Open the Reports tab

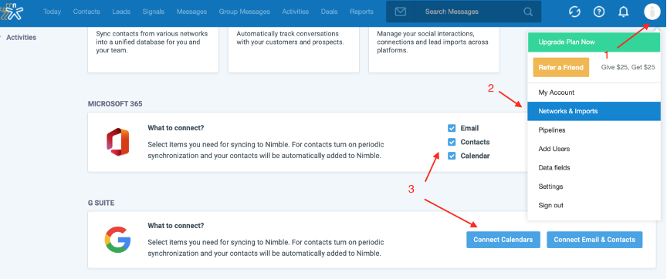361,12
